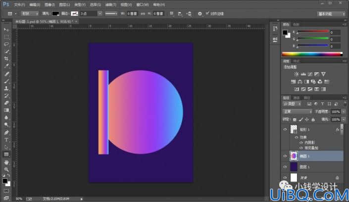
Task: Select the Lasso tool
Action: tap(6, 44)
